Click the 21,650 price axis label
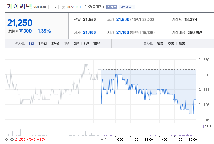Image resolution: width=214 pixels, height=144 pixels. [x=204, y=60]
